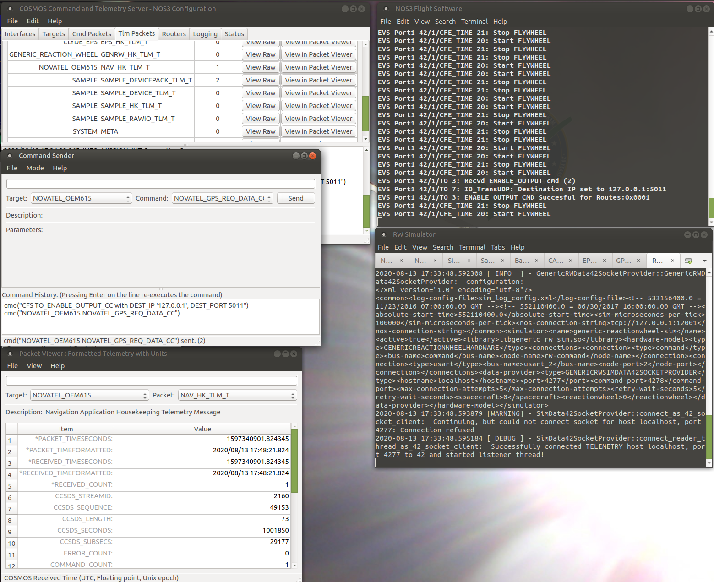Click the Packet Viewer telemetry list scrollbar
This screenshot has height=582, width=714.
pyautogui.click(x=294, y=460)
